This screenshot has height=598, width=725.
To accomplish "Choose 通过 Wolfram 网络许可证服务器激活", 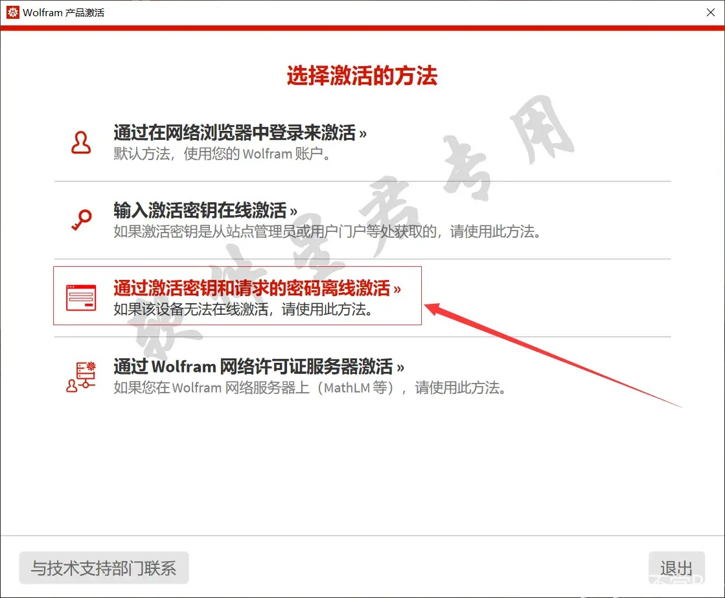I will (x=259, y=367).
